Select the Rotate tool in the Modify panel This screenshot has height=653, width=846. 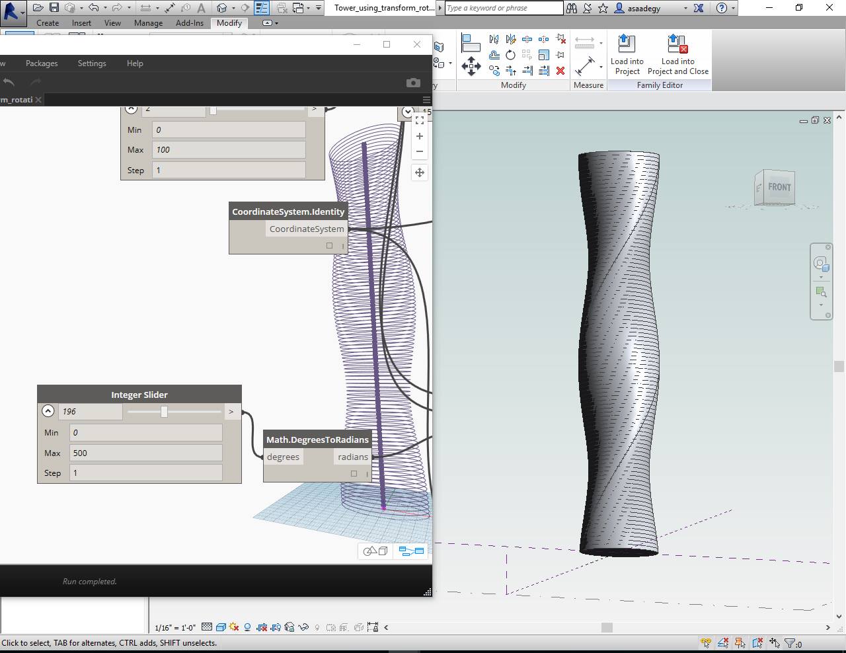(511, 56)
